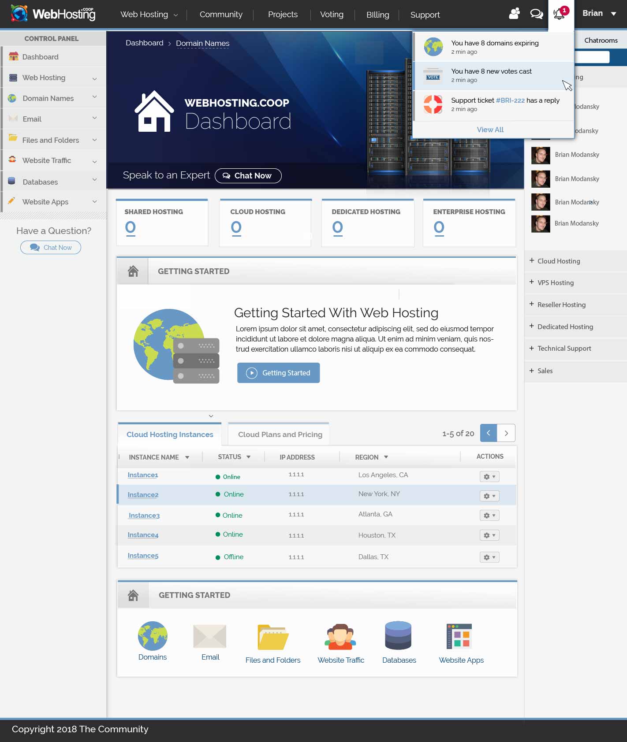Open the Website Traffic people icon
Image resolution: width=627 pixels, height=742 pixels.
[x=340, y=637]
